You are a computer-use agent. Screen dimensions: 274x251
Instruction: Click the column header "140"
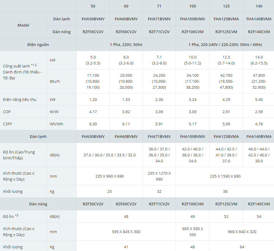pos(259,6)
